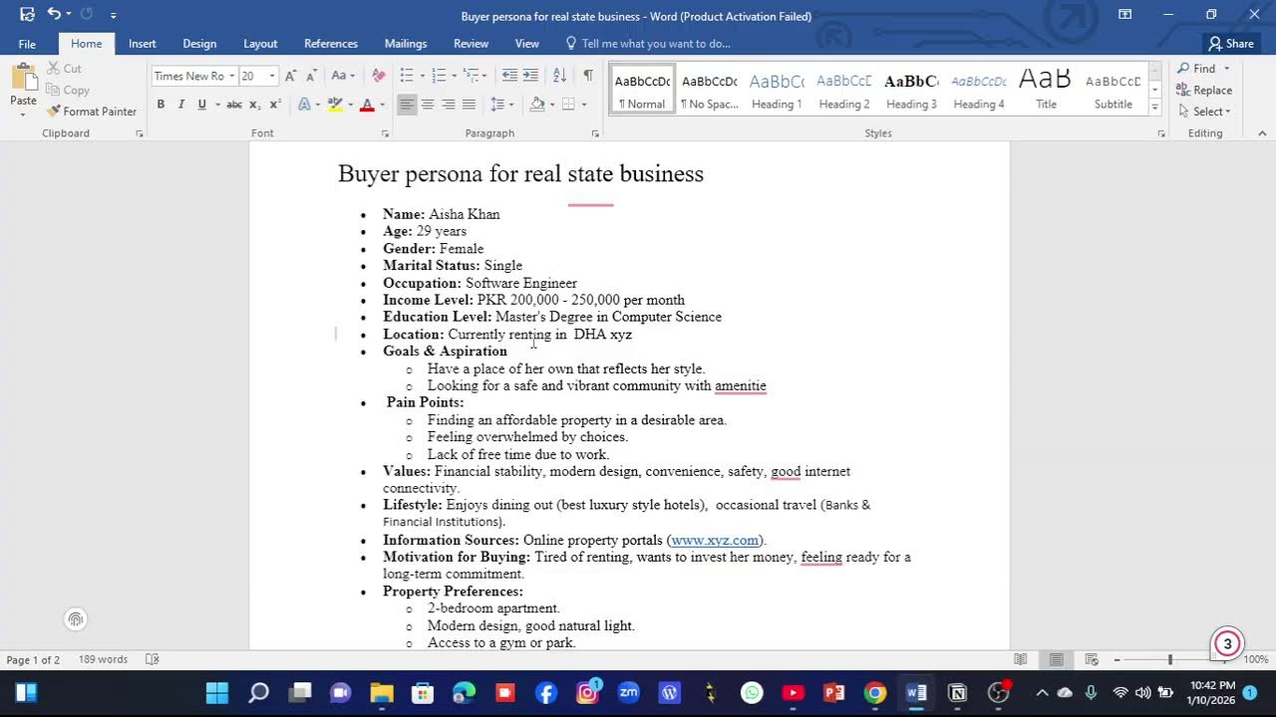Open Line and Paragraph Spacing dropdown
This screenshot has width=1276, height=717.
[x=503, y=105]
